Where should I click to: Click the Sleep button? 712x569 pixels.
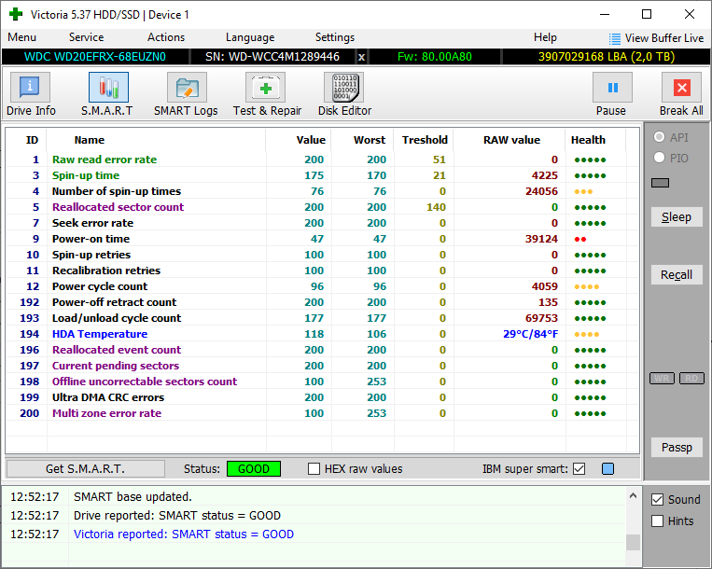[677, 217]
